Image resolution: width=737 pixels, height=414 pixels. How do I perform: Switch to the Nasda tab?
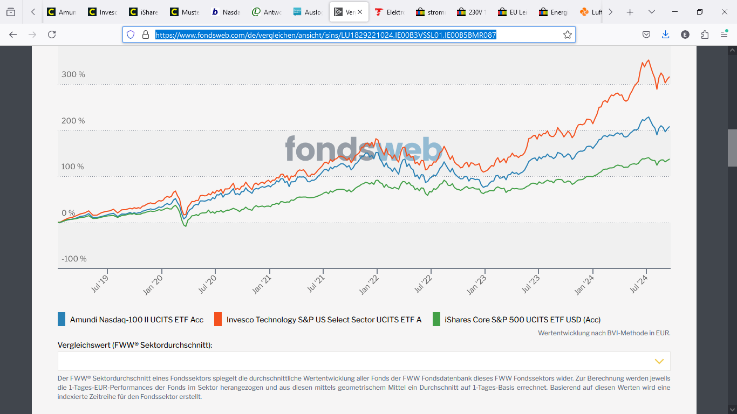[x=226, y=12]
